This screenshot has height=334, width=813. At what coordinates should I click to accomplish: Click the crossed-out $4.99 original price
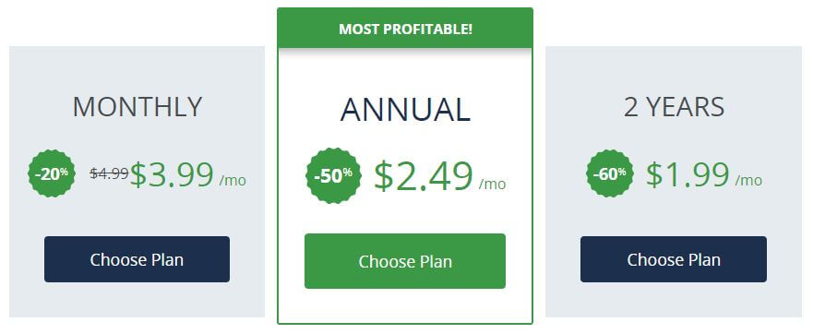coord(109,173)
